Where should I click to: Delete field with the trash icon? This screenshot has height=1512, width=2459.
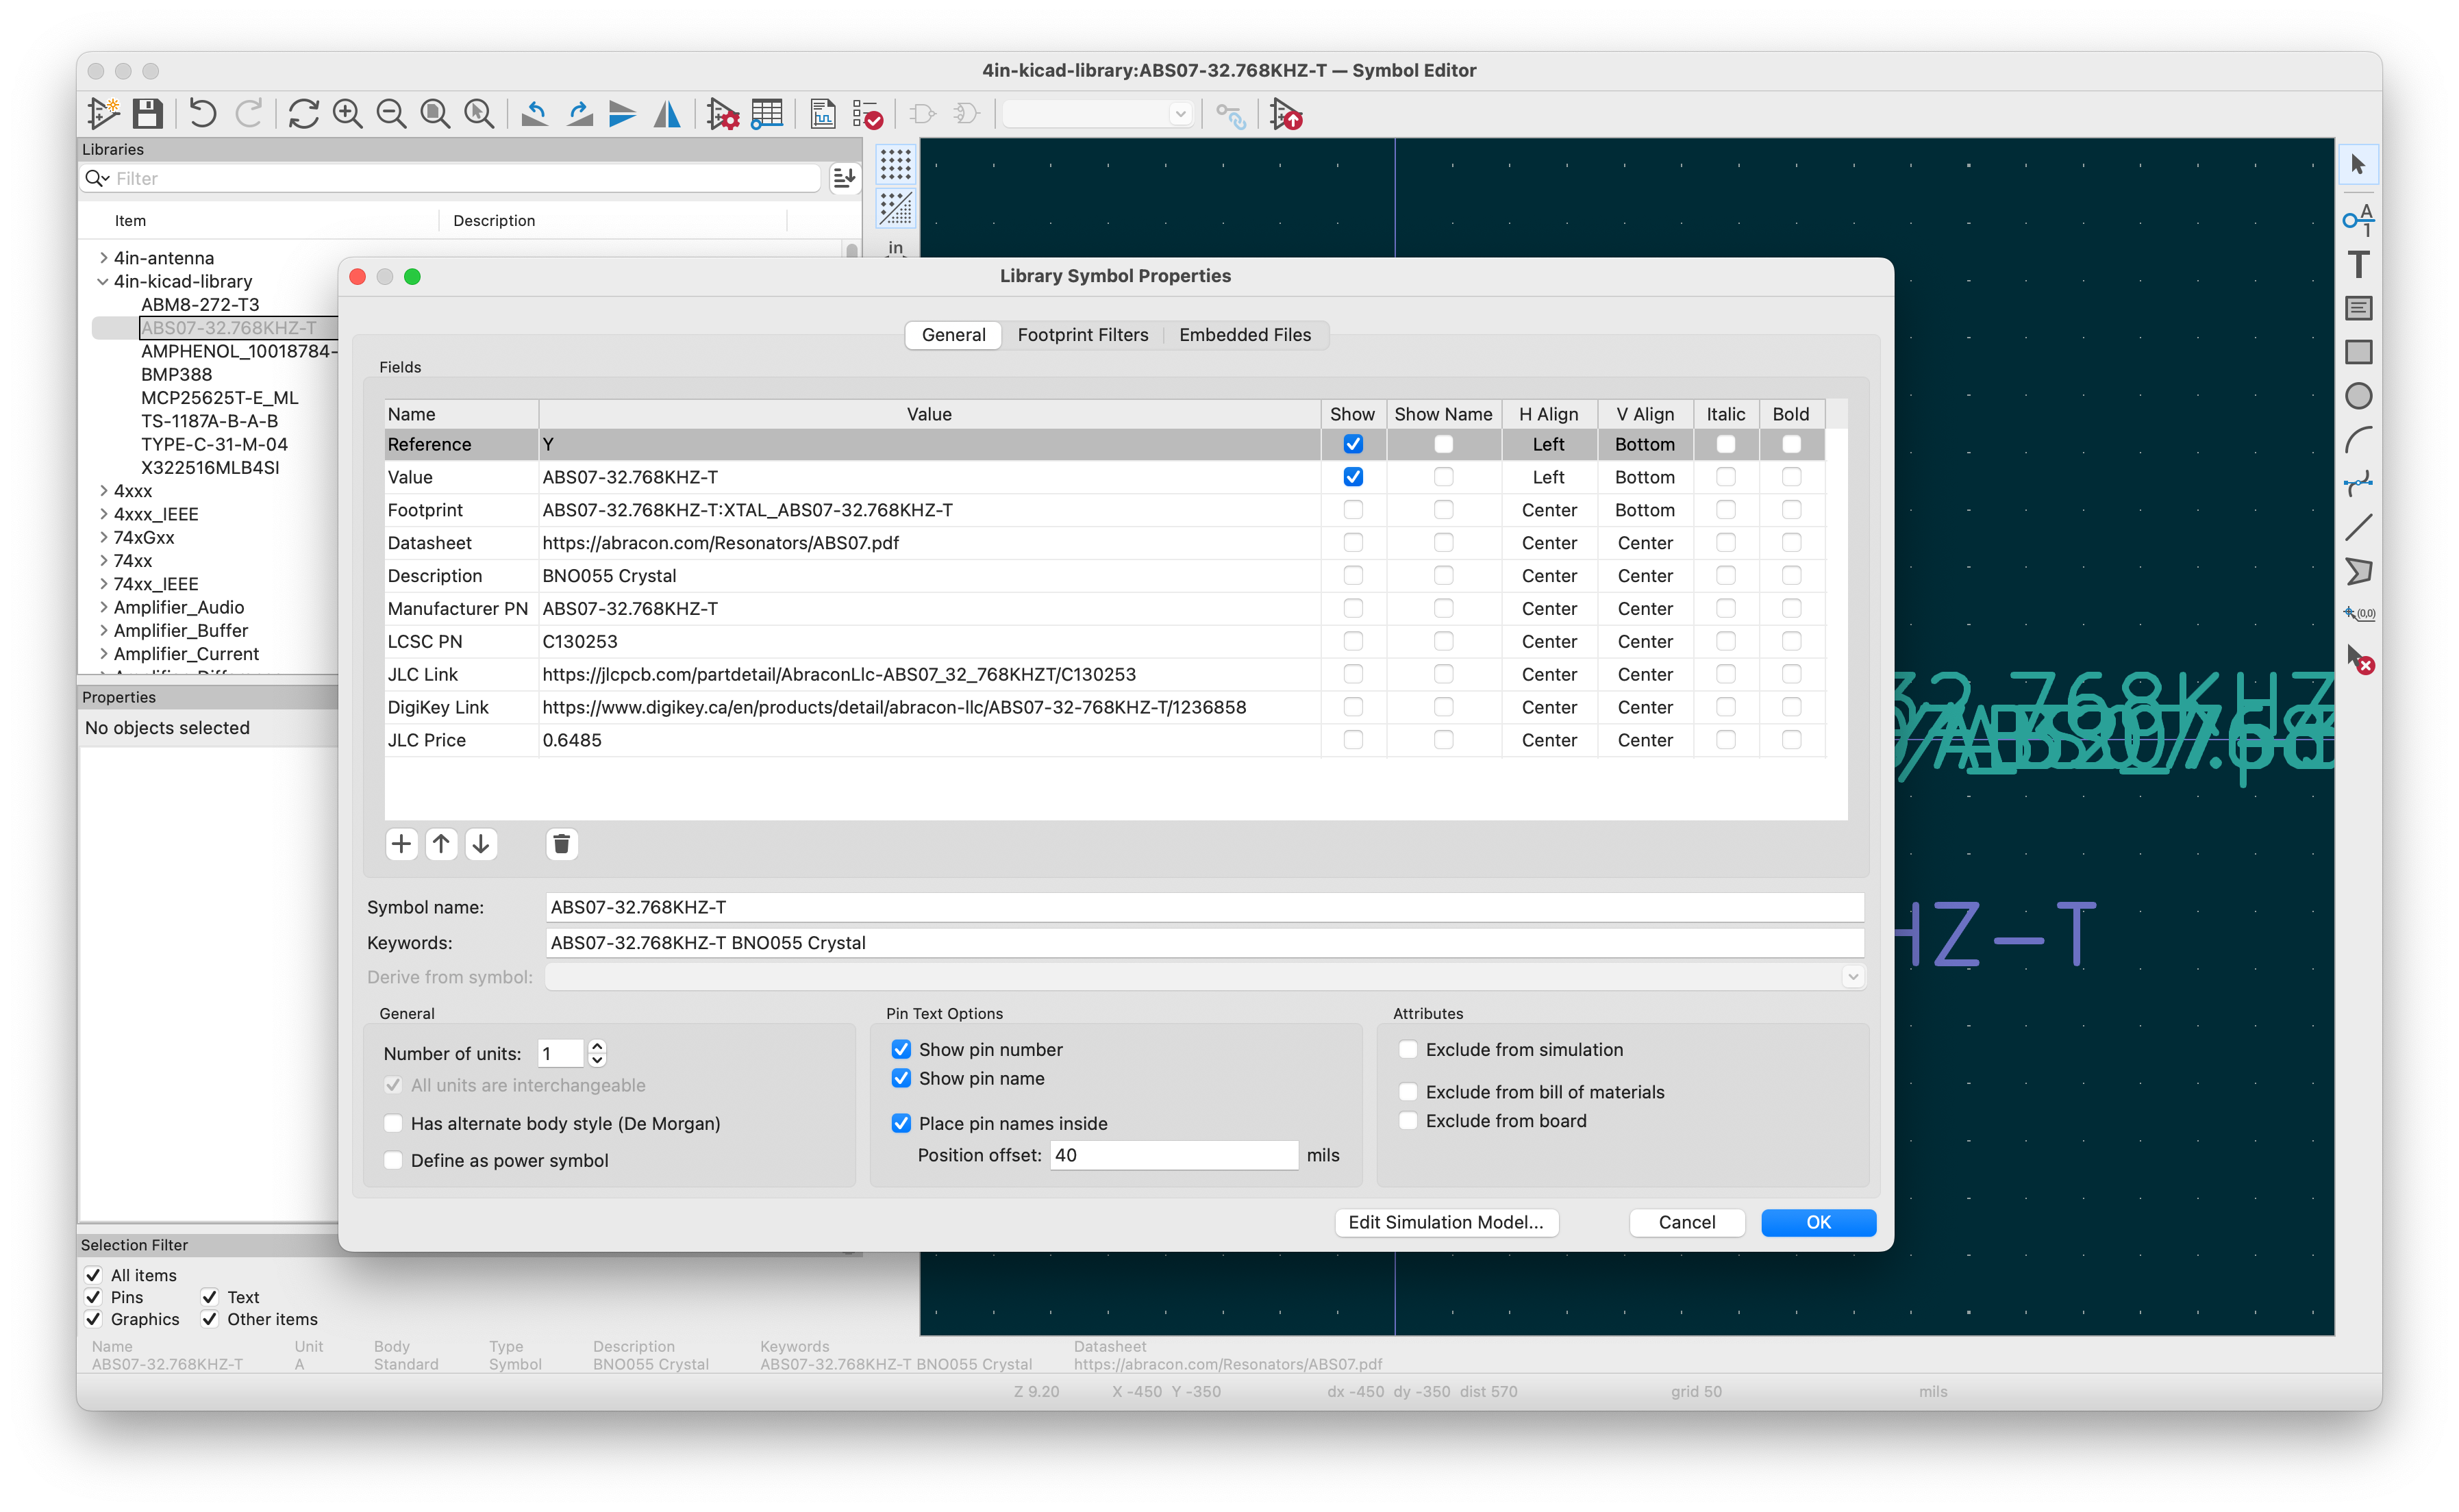(561, 844)
